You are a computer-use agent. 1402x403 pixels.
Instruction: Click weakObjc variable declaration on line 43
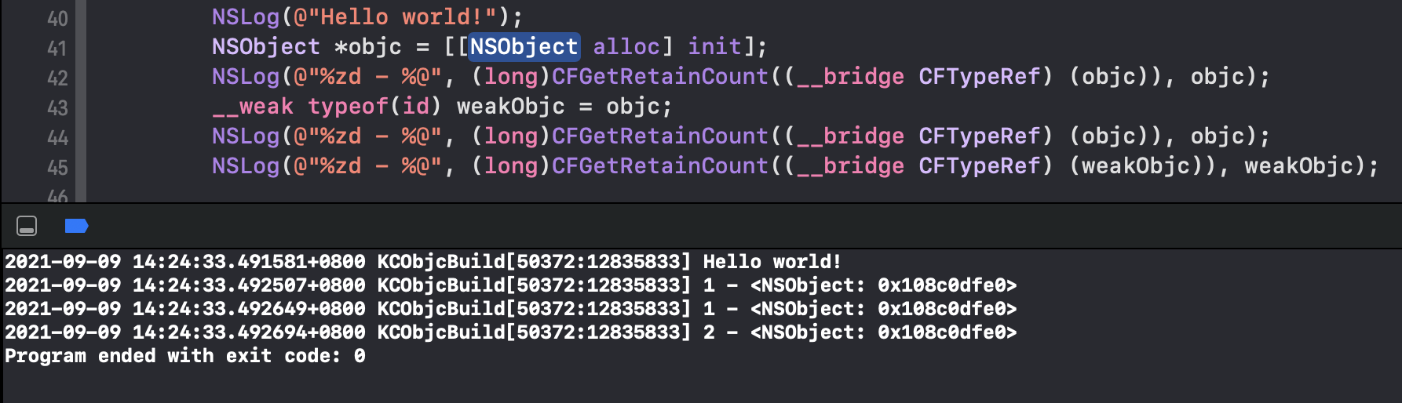click(510, 107)
